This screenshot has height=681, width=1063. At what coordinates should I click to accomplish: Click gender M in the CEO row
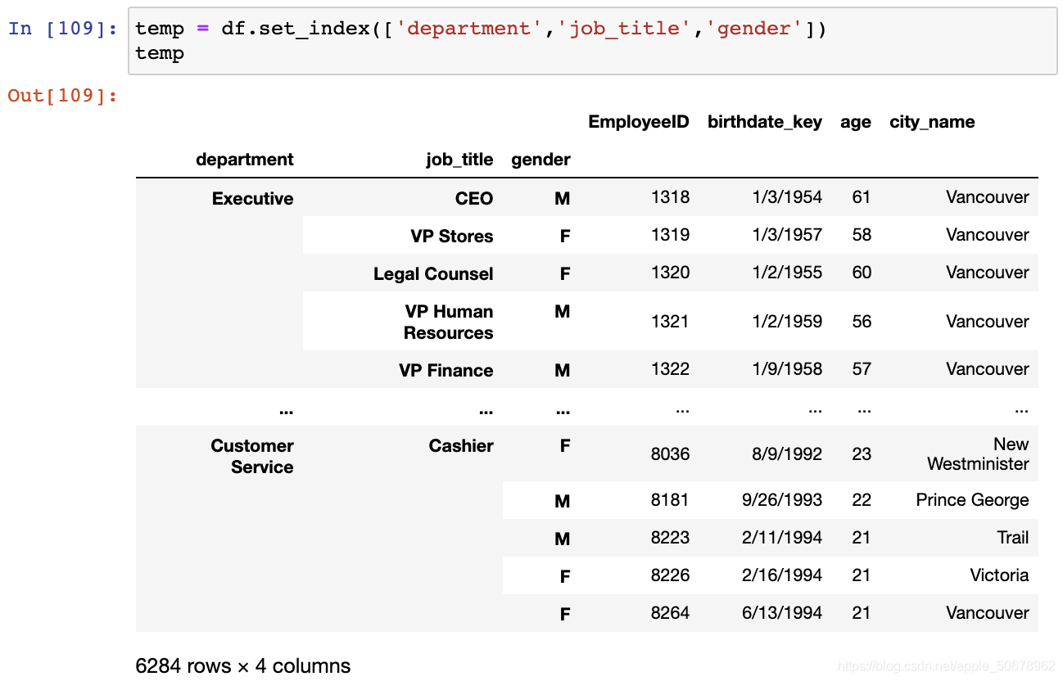coord(563,199)
